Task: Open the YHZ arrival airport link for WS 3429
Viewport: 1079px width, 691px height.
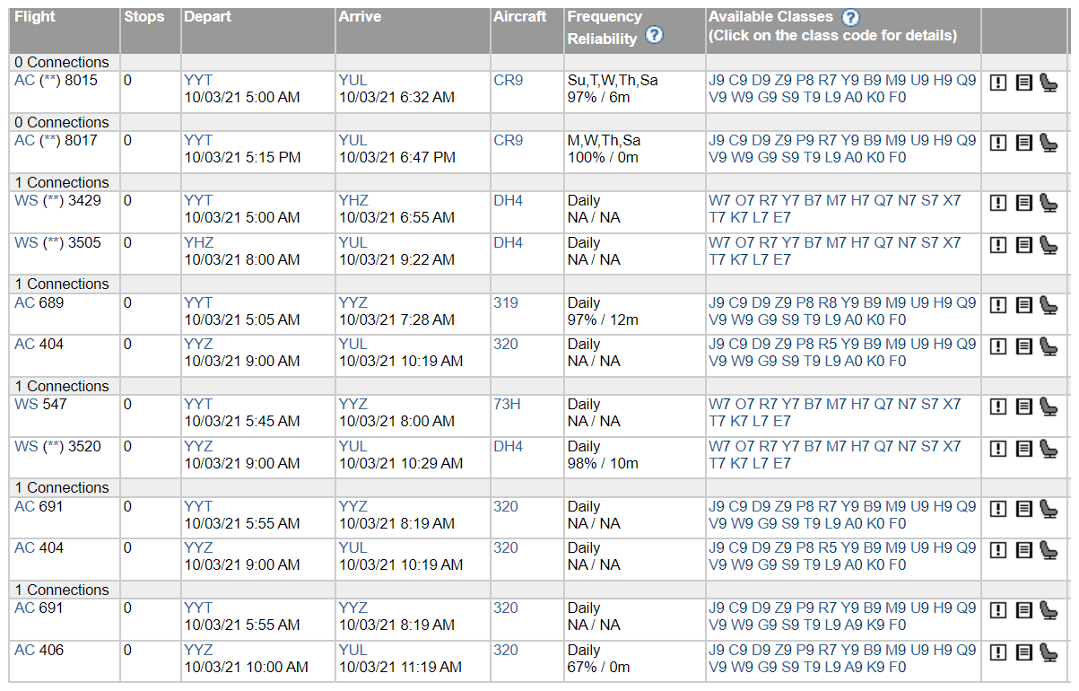Action: [x=353, y=200]
